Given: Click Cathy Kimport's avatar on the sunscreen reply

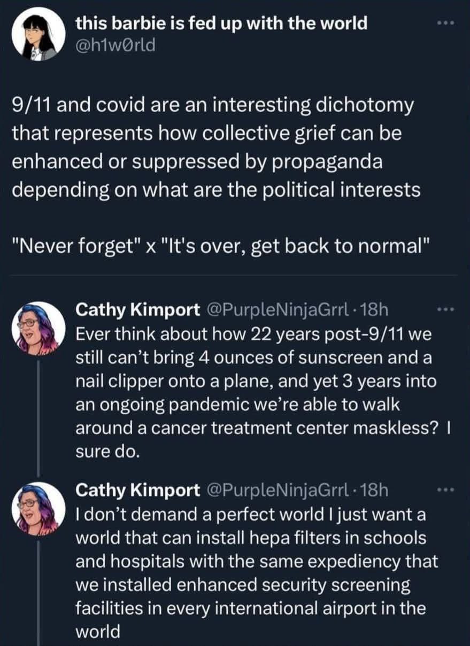Looking at the screenshot, I should click(x=38, y=327).
